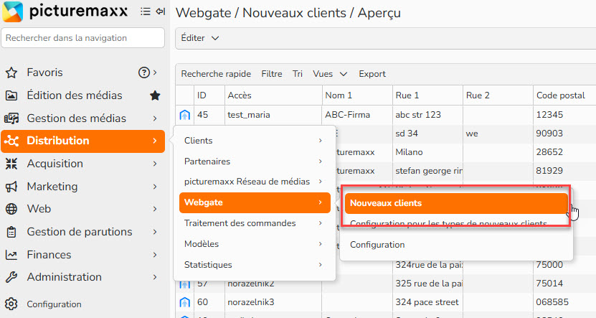Select postal code 068585 cell
Viewport: 596px width, 318px height.
coord(564,302)
